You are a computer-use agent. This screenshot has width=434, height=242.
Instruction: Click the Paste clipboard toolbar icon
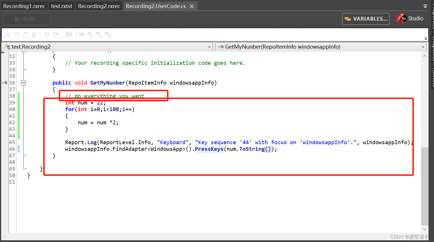(x=25, y=35)
